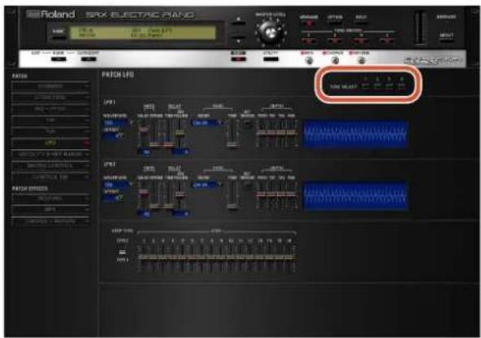The image size is (481, 338).
Task: Click the LFO1 fade TIME slider
Action: (232, 134)
